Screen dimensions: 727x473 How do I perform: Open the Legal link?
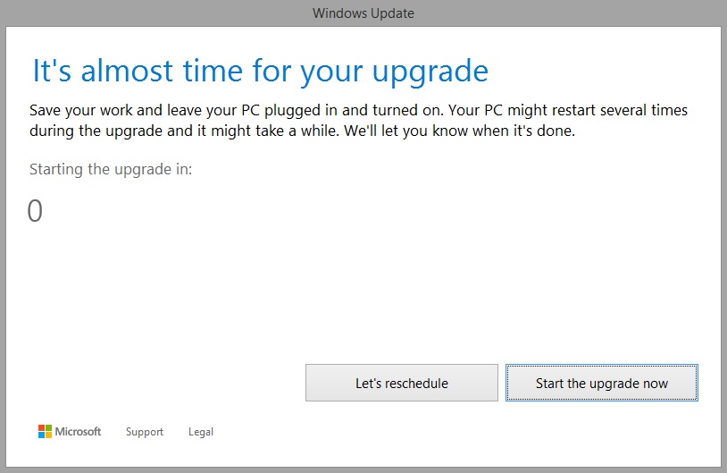click(201, 432)
